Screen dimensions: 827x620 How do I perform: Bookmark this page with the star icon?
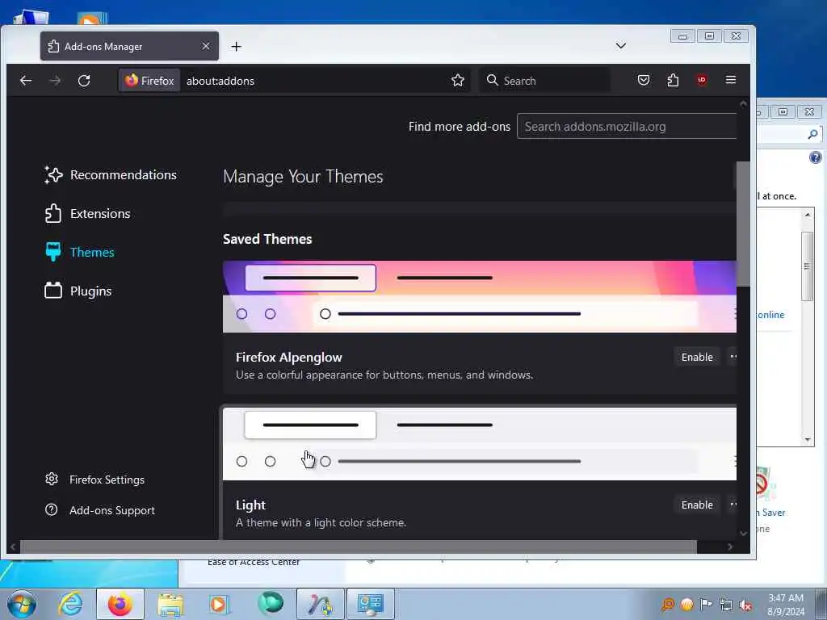pos(458,81)
